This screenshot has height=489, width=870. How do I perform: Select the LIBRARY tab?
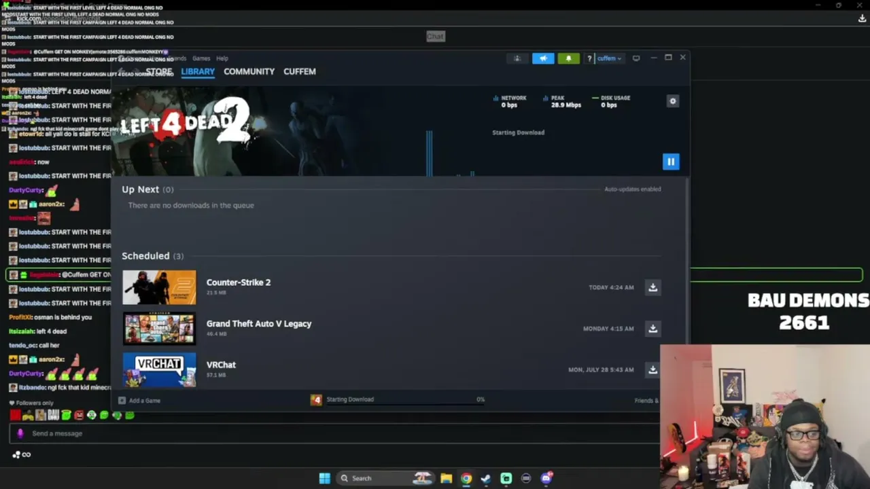(x=198, y=71)
